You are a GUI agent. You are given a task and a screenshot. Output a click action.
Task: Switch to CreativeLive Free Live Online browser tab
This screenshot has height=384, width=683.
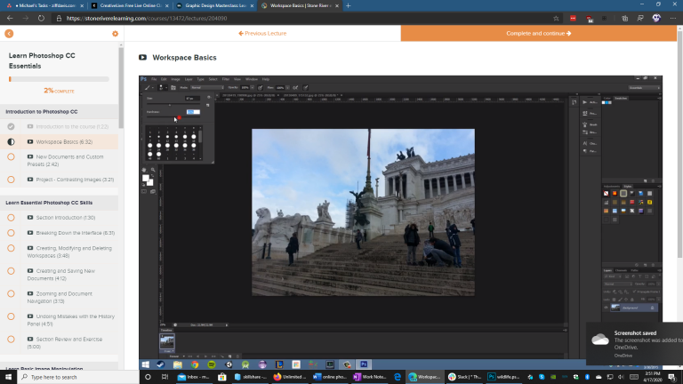129,5
